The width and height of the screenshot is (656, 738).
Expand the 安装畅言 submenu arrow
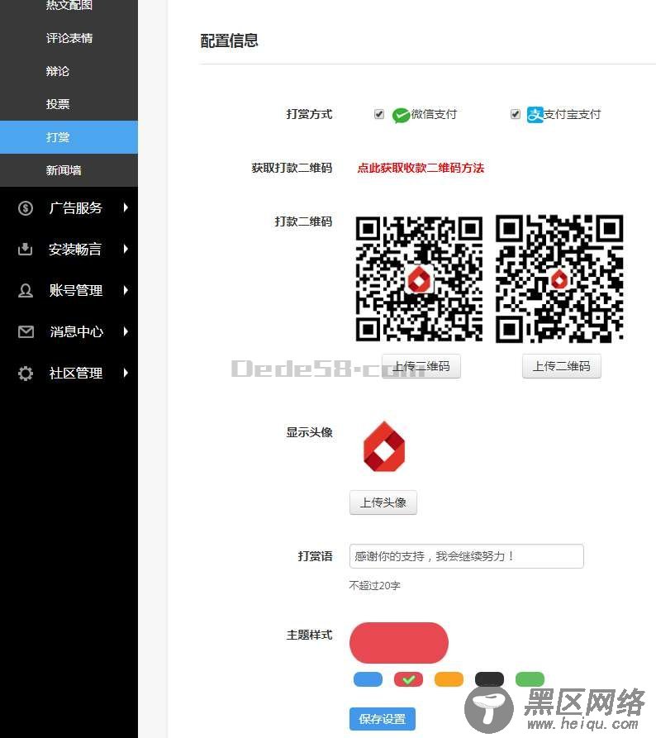click(x=126, y=249)
